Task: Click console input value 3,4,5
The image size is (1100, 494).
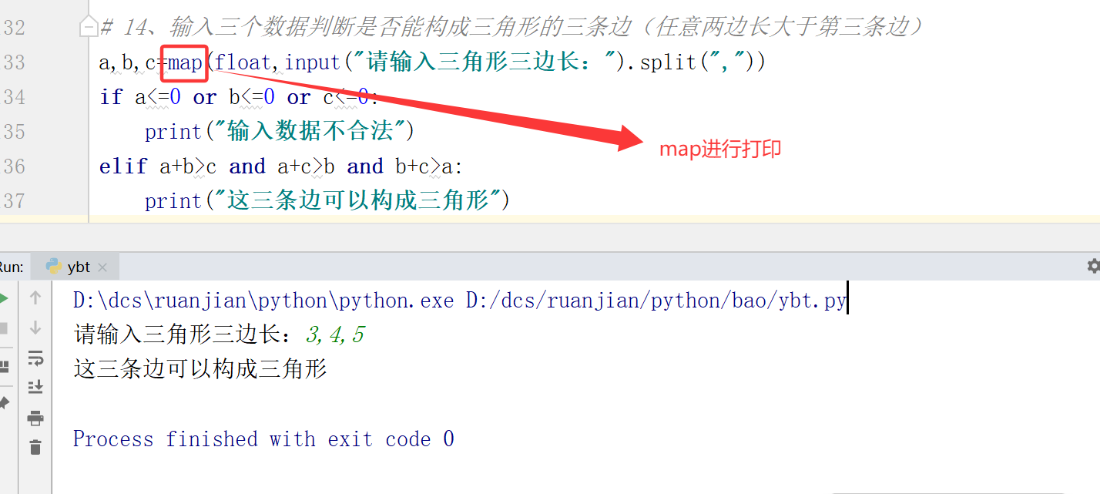Action: point(335,334)
